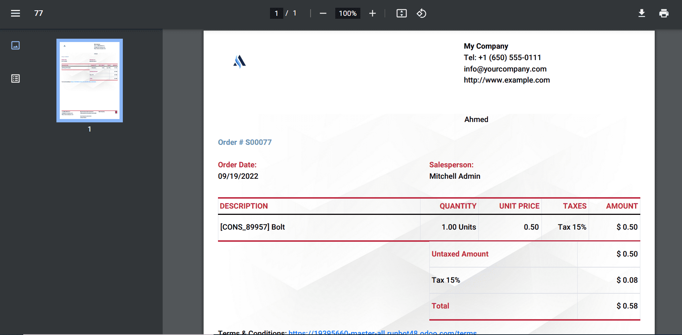682x335 pixels.
Task: Click the 'My Company' name text
Action: point(486,46)
